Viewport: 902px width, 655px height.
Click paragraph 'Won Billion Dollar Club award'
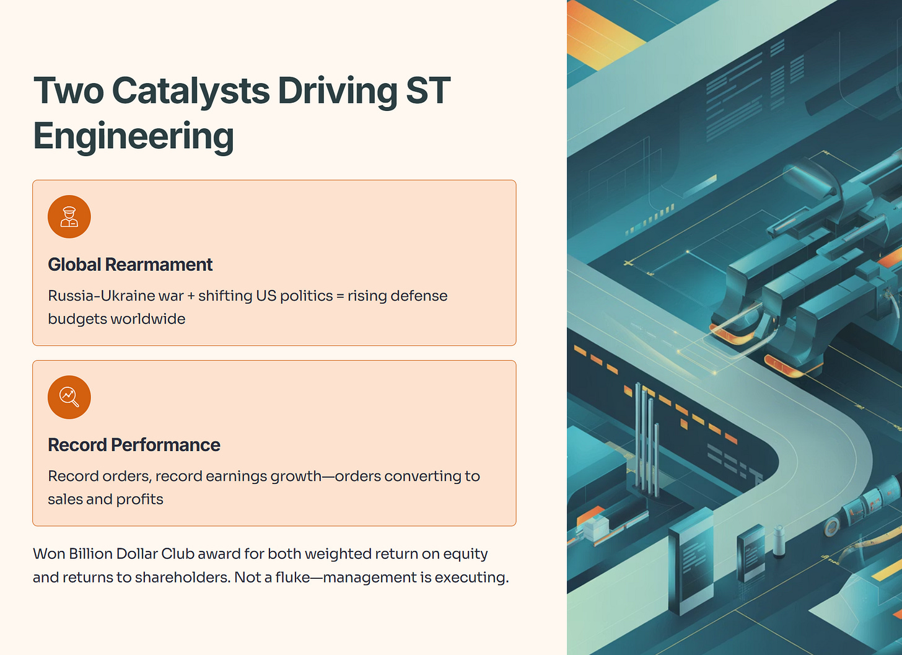[271, 565]
